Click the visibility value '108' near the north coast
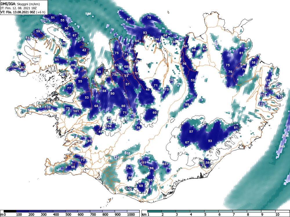Image resolution: width=290 pixels, height=217 pixels. tap(174, 42)
